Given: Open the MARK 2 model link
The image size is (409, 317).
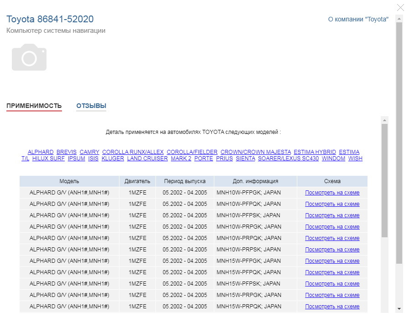Looking at the screenshot, I should click(x=181, y=158).
